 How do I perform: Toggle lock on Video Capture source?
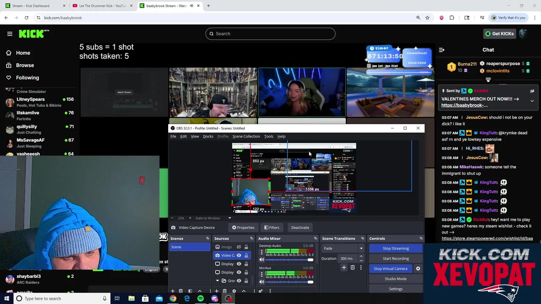tap(246, 255)
